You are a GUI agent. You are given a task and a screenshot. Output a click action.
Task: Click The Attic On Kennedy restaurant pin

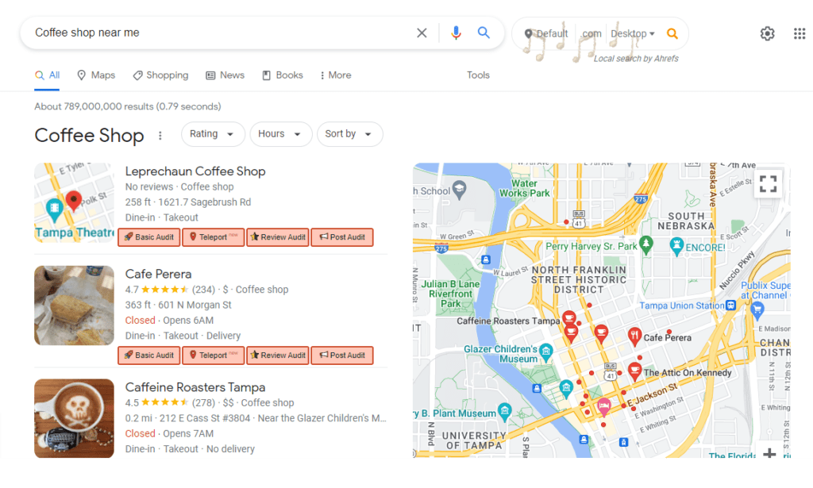point(635,370)
